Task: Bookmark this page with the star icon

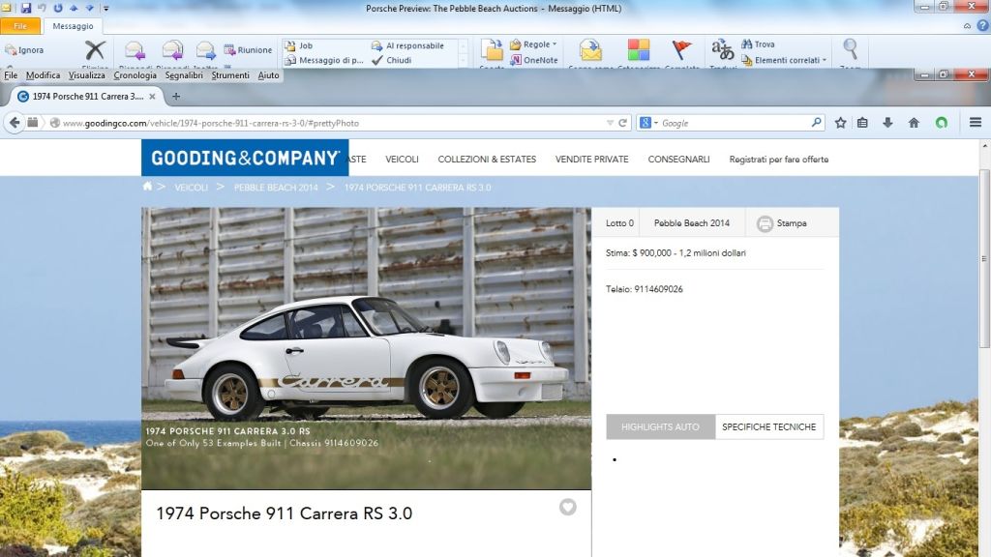Action: [841, 123]
